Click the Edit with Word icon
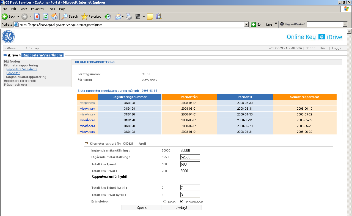This screenshot has height=216, width=352. click(138, 17)
